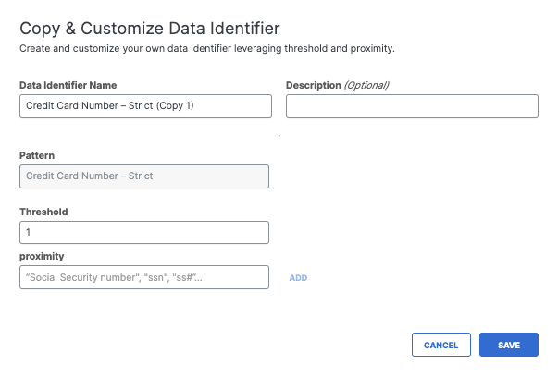Click into the proximity keywords field
The image size is (558, 376).
pos(143,277)
